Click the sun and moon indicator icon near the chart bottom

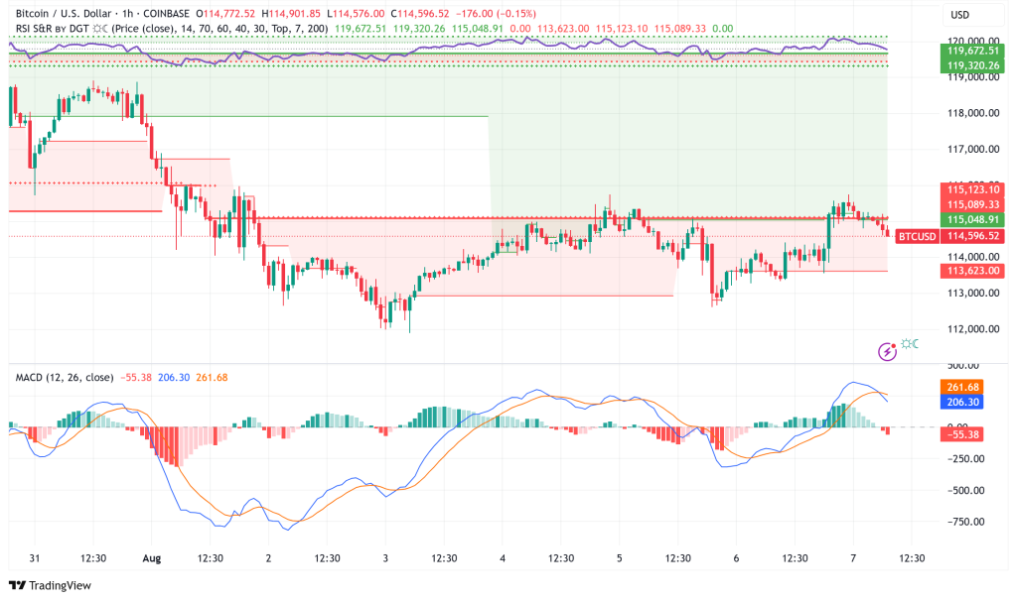point(910,344)
